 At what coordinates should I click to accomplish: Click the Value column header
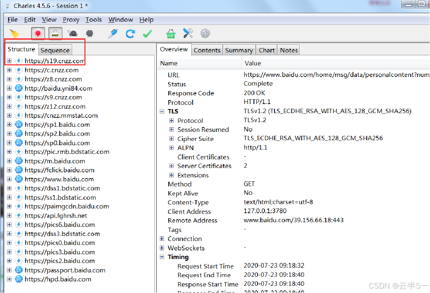336,63
